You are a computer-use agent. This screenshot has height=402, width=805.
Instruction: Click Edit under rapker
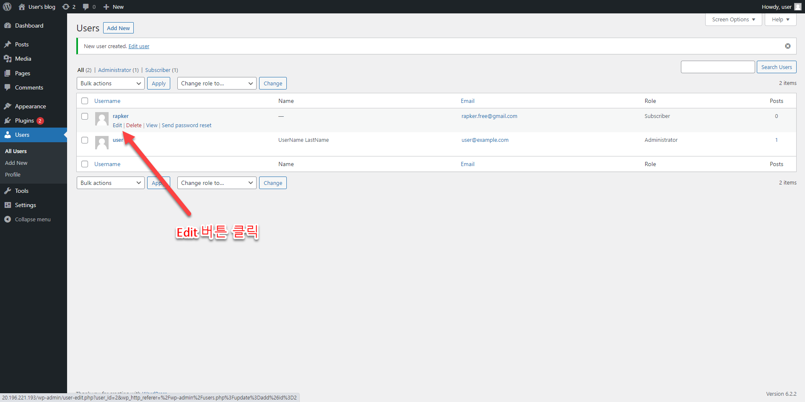117,125
